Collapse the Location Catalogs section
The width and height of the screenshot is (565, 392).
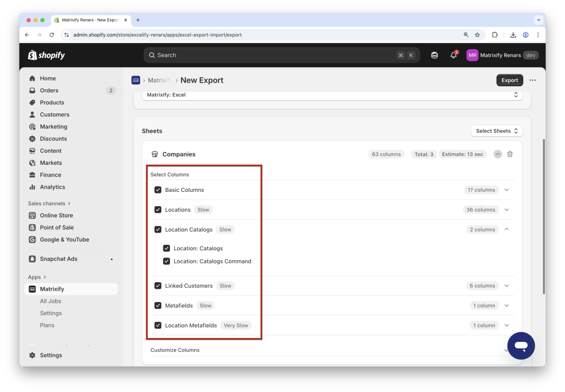(x=506, y=229)
